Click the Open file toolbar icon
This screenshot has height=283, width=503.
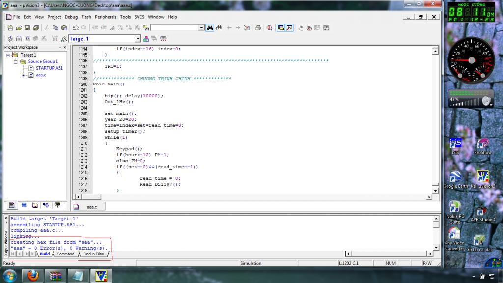[x=19, y=28]
